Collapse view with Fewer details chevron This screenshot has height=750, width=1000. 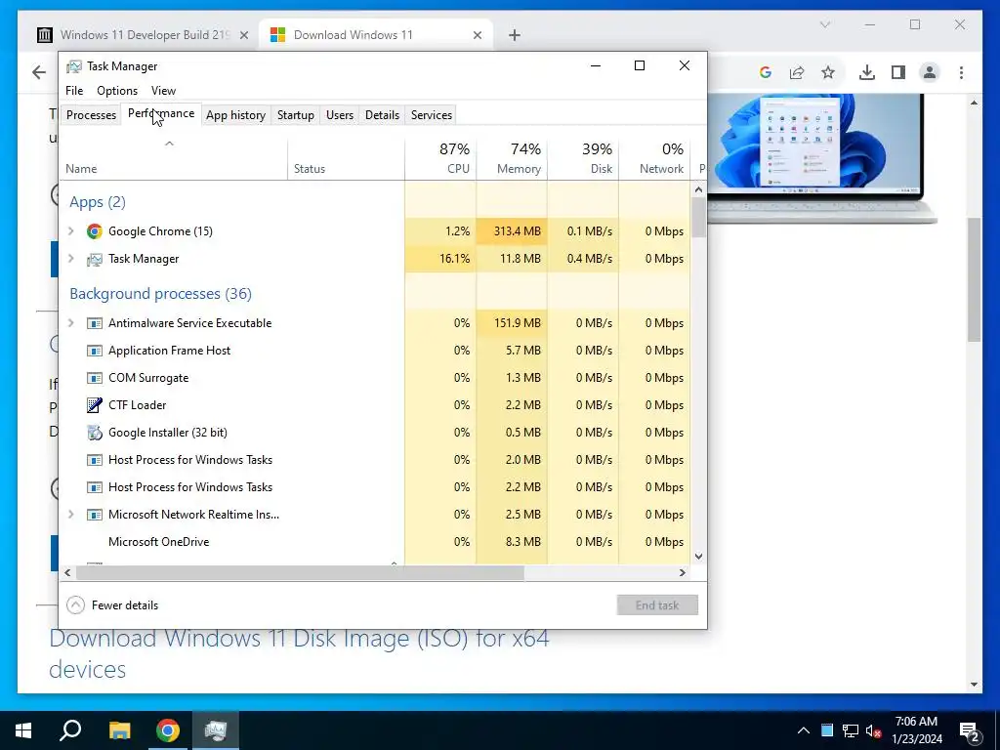pos(75,605)
